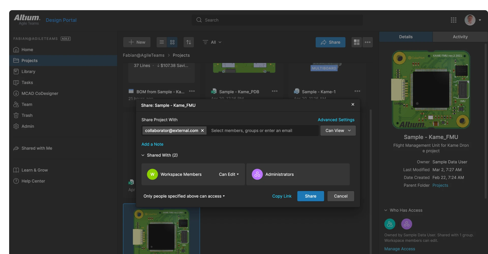
Task: Remove collaborator@external.com email chip
Action: pyautogui.click(x=202, y=131)
